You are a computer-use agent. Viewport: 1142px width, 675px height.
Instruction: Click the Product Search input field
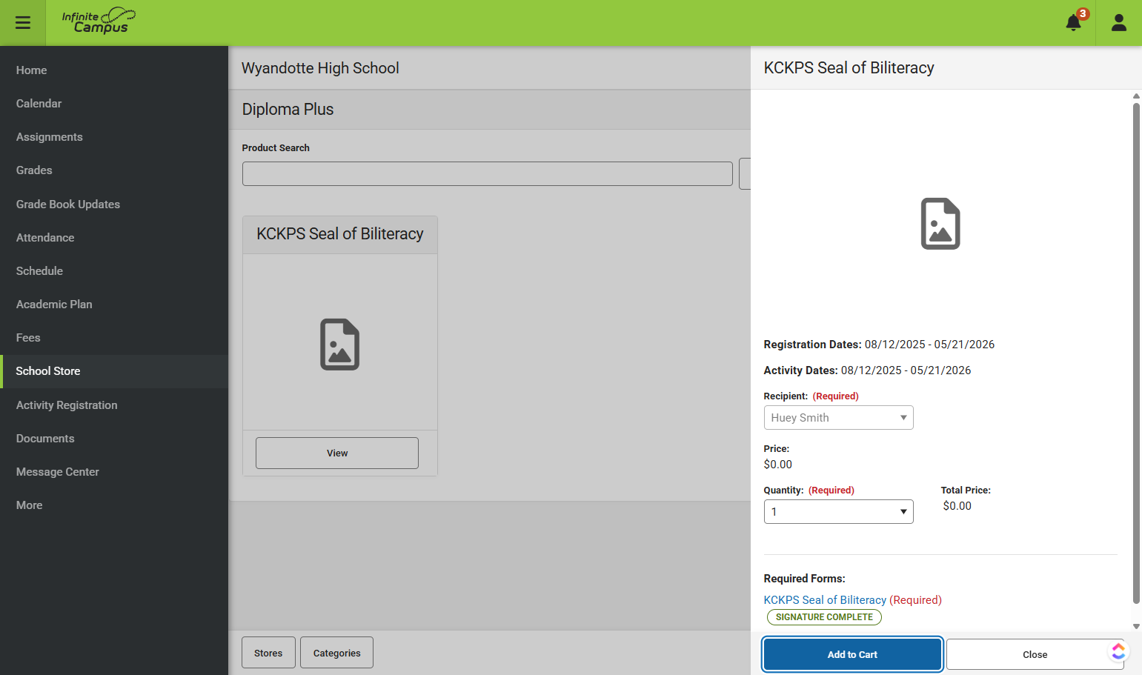click(x=487, y=174)
